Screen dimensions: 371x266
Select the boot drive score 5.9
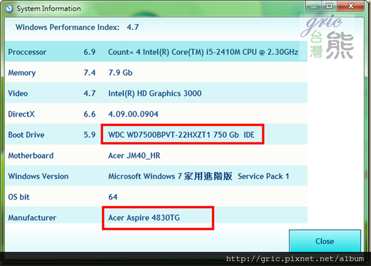click(x=90, y=135)
